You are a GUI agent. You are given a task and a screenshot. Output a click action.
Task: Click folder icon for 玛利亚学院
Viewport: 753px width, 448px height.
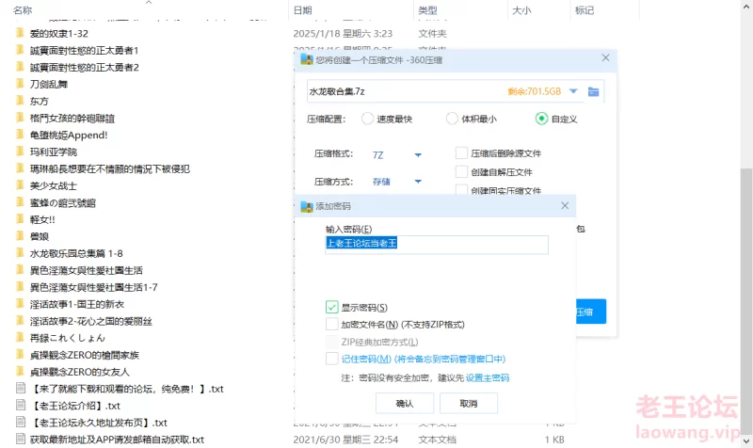pyautogui.click(x=20, y=152)
